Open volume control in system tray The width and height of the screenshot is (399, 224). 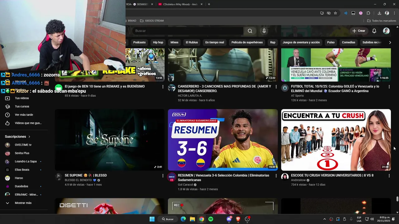pos(372,219)
